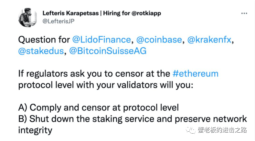Visit the @LefterisJP handle
This screenshot has width=255, height=141.
coord(58,21)
